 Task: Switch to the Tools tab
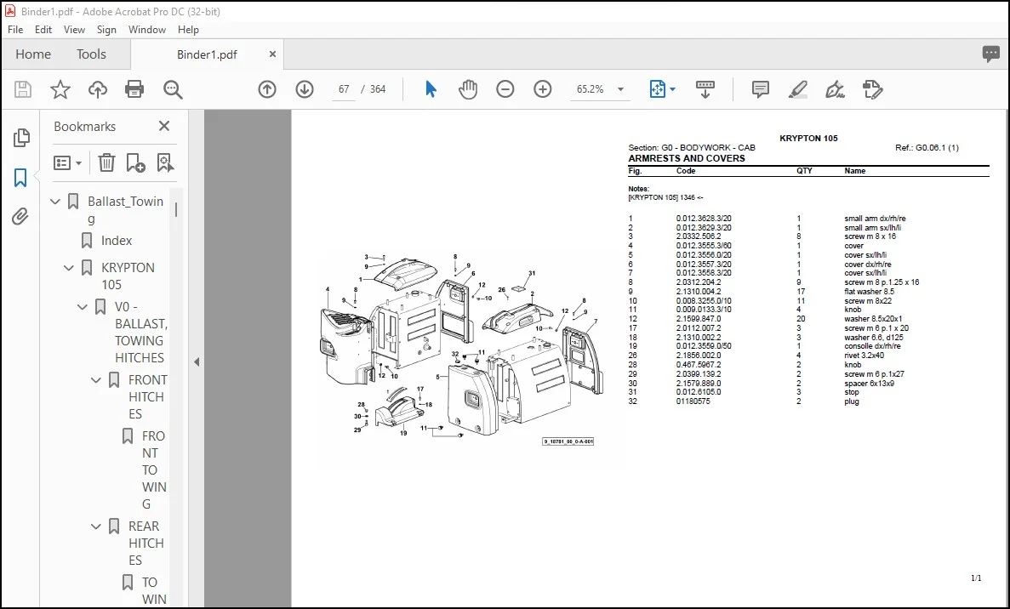(91, 54)
